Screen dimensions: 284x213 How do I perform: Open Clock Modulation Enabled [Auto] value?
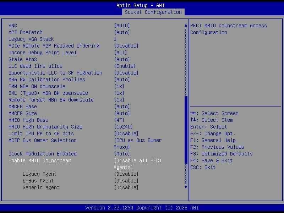[x=122, y=154]
